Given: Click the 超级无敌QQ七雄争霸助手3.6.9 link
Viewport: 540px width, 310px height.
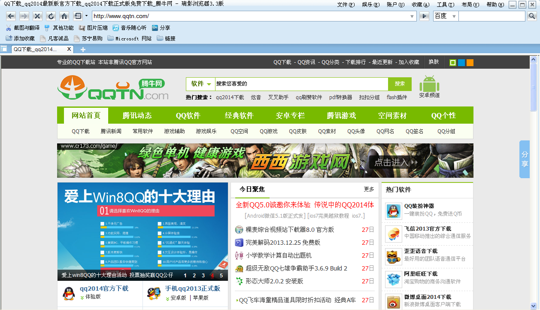Looking at the screenshot, I should 296,268.
